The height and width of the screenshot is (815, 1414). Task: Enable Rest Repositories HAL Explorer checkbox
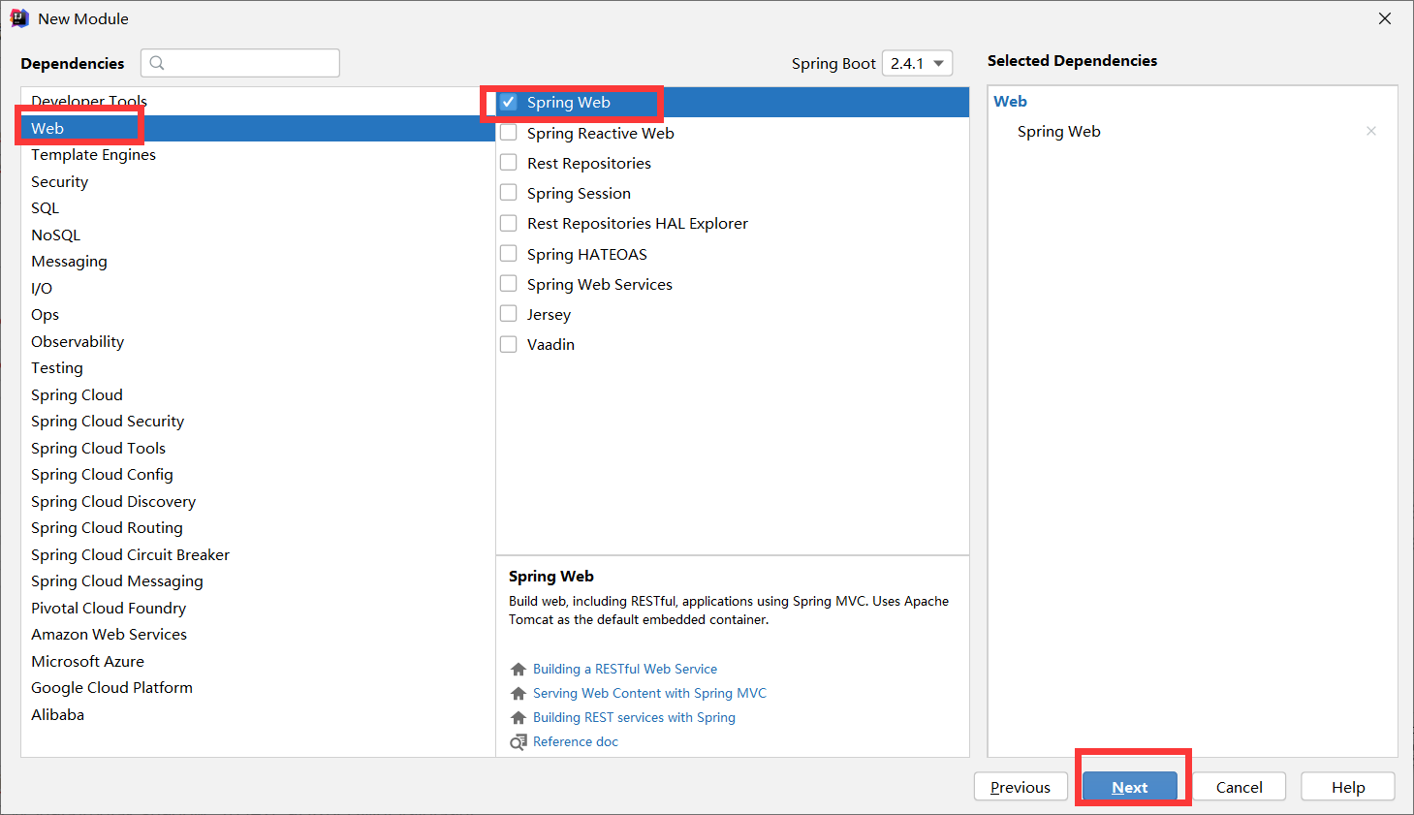[509, 223]
